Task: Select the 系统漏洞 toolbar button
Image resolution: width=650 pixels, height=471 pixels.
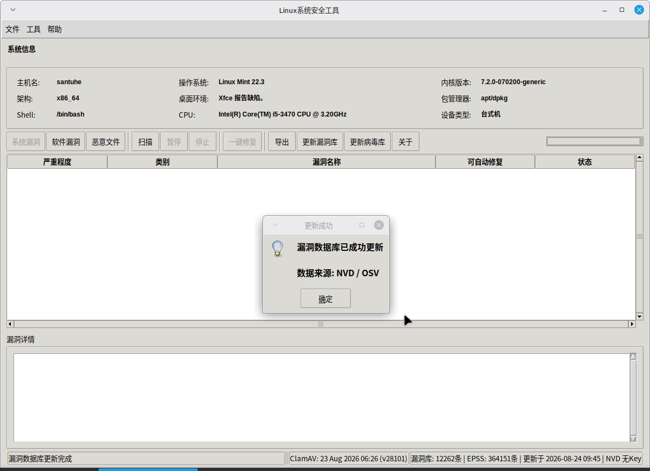Action: click(x=26, y=142)
